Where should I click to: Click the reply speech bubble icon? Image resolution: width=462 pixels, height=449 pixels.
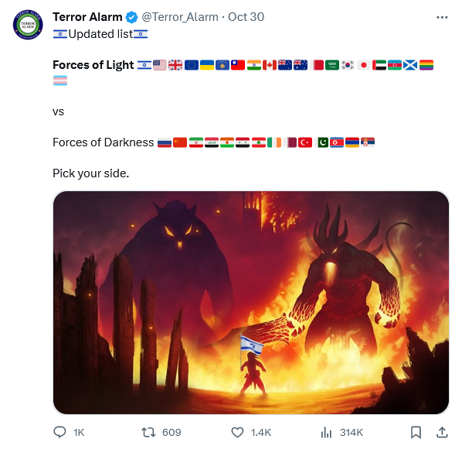pos(59,432)
